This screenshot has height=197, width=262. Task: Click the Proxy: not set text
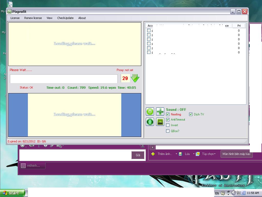pyautogui.click(x=125, y=70)
